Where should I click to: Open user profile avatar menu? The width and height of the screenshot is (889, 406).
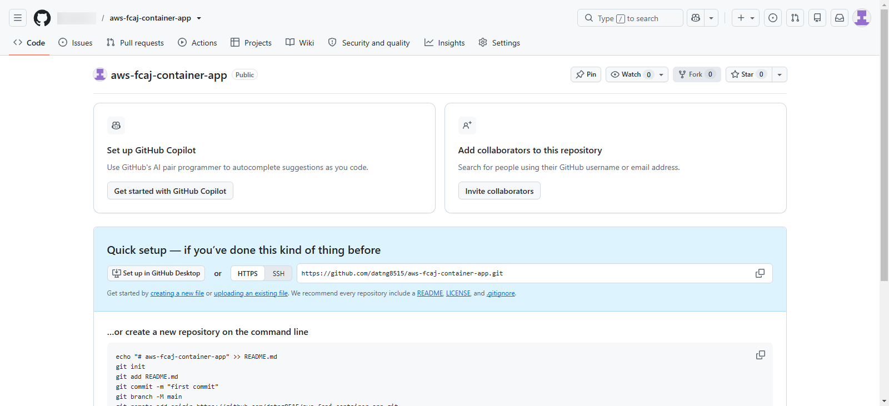[x=862, y=18]
